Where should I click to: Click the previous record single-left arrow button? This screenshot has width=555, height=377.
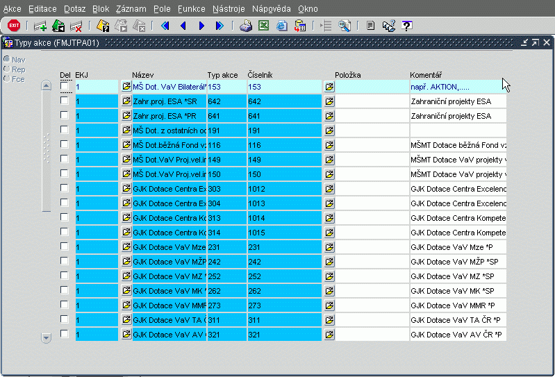[183, 26]
